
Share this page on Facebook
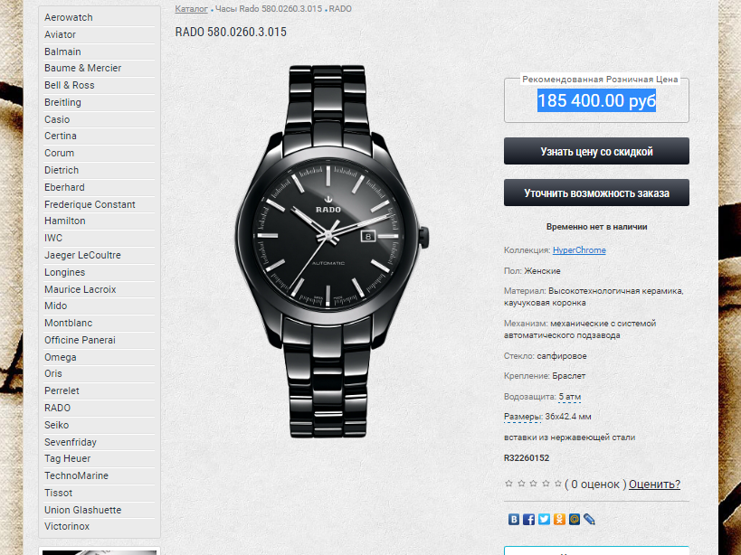[x=528, y=519]
